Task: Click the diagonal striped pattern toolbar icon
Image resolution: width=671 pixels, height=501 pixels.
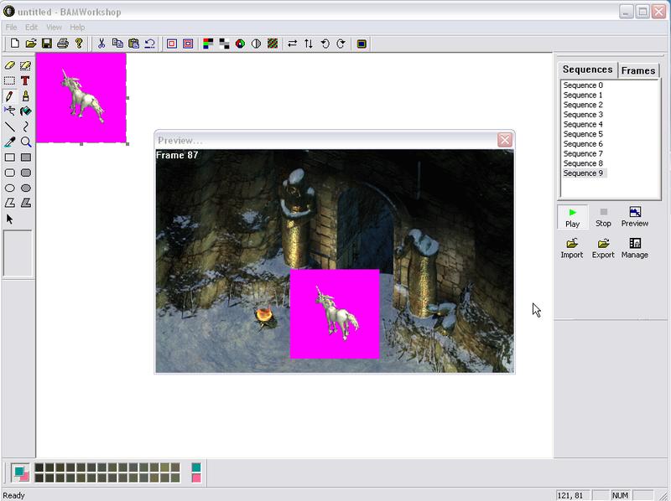Action: (x=273, y=44)
